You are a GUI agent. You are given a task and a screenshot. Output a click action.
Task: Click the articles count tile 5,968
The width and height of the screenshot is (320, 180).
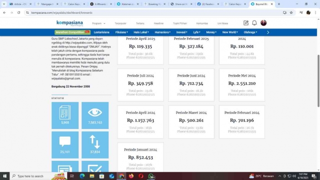(65, 115)
